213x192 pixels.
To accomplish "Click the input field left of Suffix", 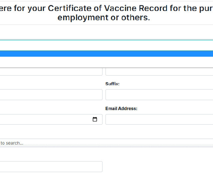I will click(50, 95).
